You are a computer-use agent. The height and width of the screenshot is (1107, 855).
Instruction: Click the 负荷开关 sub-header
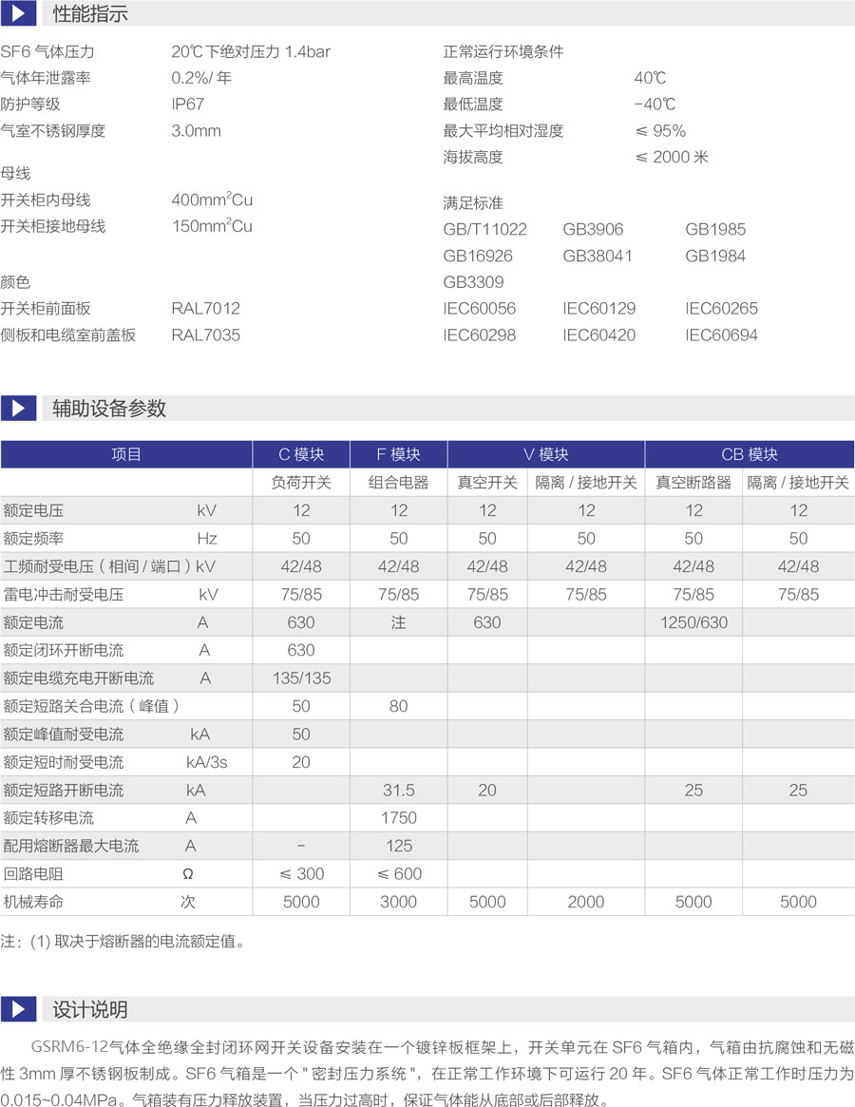click(x=301, y=483)
